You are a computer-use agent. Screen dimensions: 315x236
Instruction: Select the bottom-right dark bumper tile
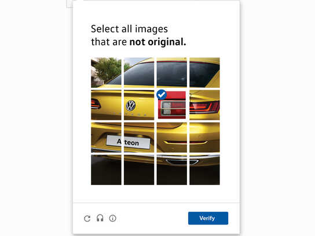204,170
